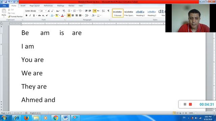The height and width of the screenshot is (121, 216).
Task: Open Google Chrome from the taskbar
Action: pyautogui.click(x=56, y=118)
